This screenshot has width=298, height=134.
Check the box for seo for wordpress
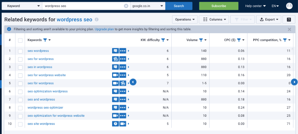[20, 59]
